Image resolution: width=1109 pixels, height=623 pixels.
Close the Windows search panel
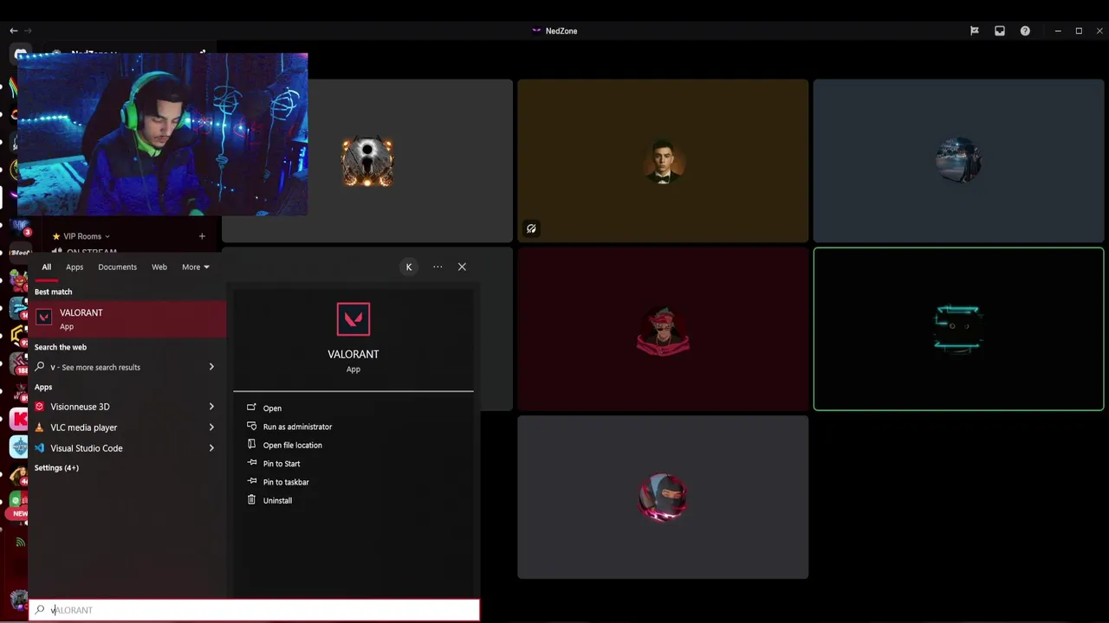(x=462, y=267)
